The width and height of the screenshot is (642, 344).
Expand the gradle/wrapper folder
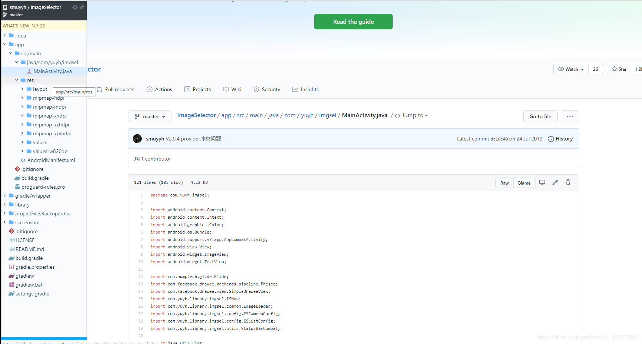[x=4, y=196]
